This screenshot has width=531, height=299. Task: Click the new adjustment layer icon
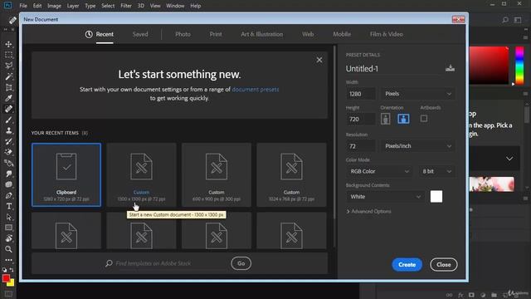coord(483,295)
